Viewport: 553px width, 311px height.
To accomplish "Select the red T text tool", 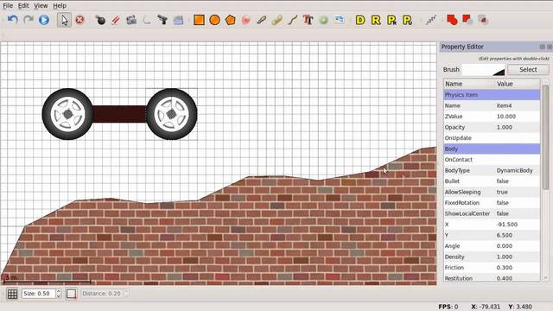I will click(x=308, y=20).
